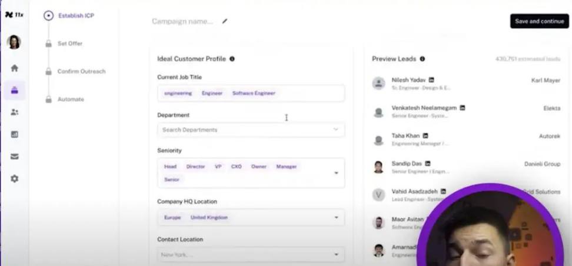Open the Home icon in sidebar
This screenshot has width=572, height=266.
tap(15, 68)
